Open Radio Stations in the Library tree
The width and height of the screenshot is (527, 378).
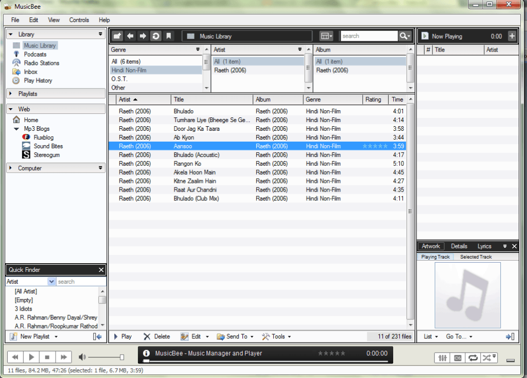41,63
